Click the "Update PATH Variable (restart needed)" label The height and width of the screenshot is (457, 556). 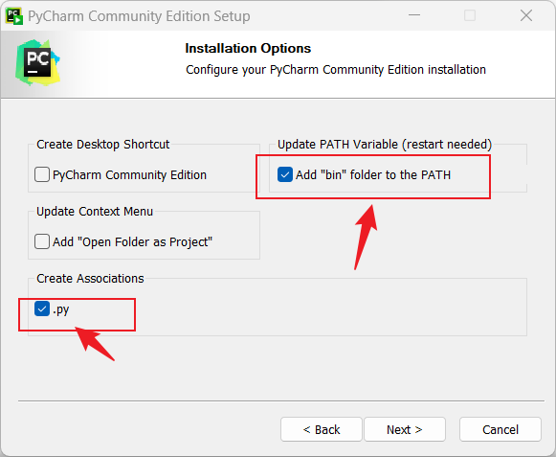coord(385,145)
